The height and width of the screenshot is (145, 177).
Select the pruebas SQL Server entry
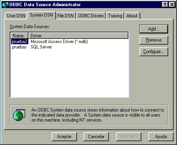click(69, 47)
